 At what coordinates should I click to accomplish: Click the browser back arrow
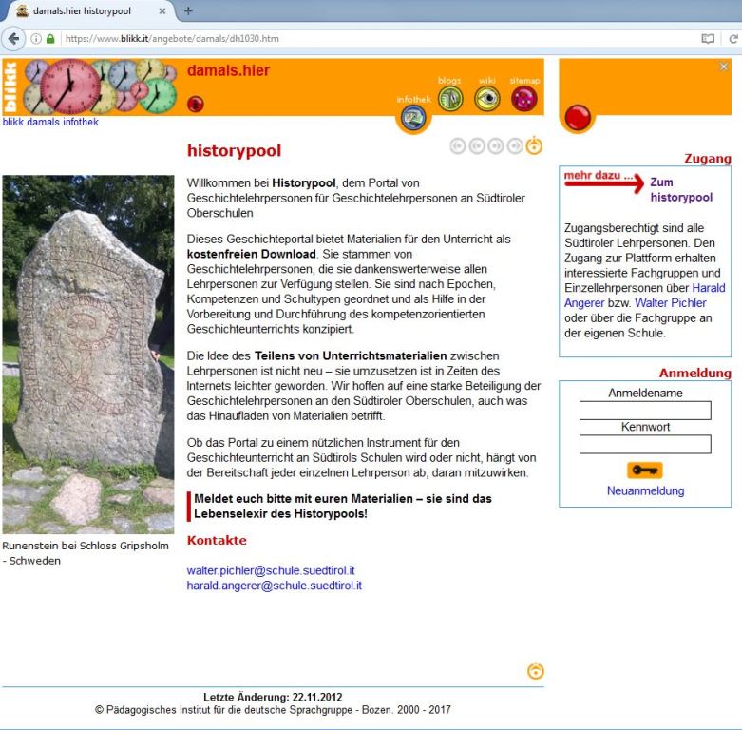[13, 39]
